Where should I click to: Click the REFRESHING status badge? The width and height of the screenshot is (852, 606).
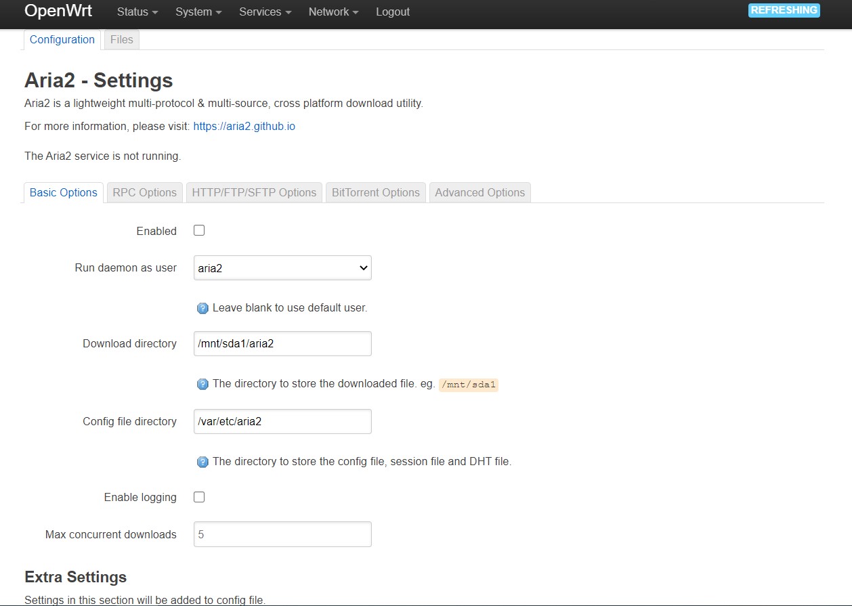pos(784,10)
